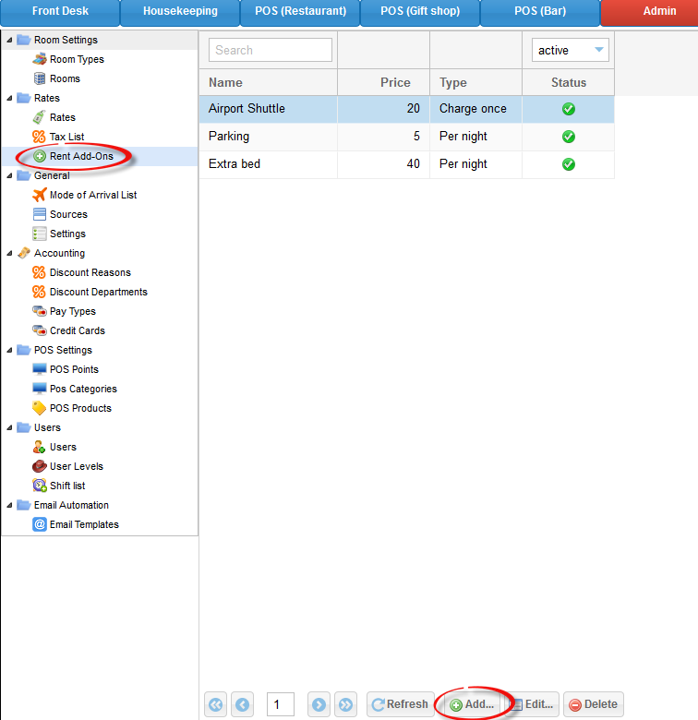Click the User Levels hat icon
This screenshot has height=720, width=698.
coord(40,466)
